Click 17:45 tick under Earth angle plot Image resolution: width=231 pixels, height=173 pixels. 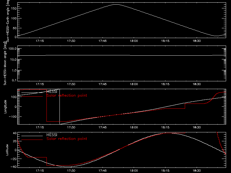(103, 41)
